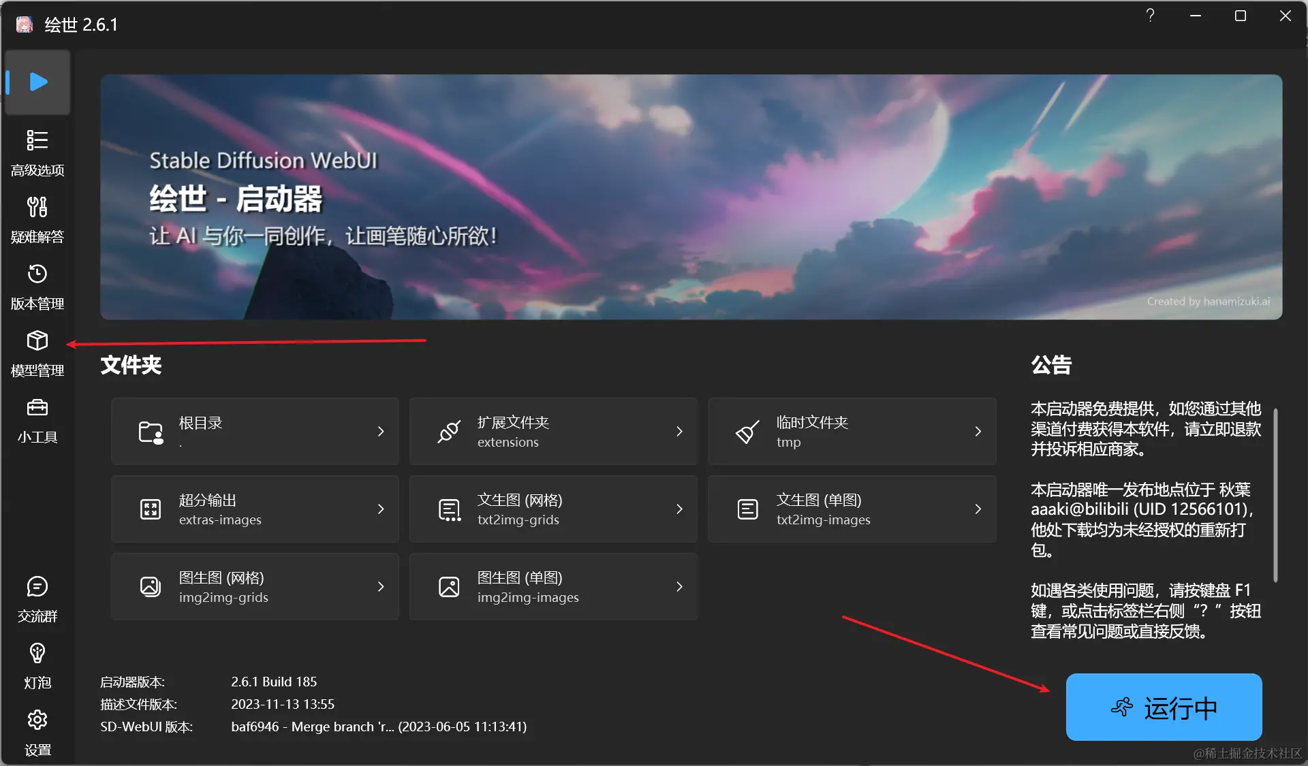The height and width of the screenshot is (766, 1308).
Task: Click the announcement (公告) panel scrollbar
Action: (1275, 494)
